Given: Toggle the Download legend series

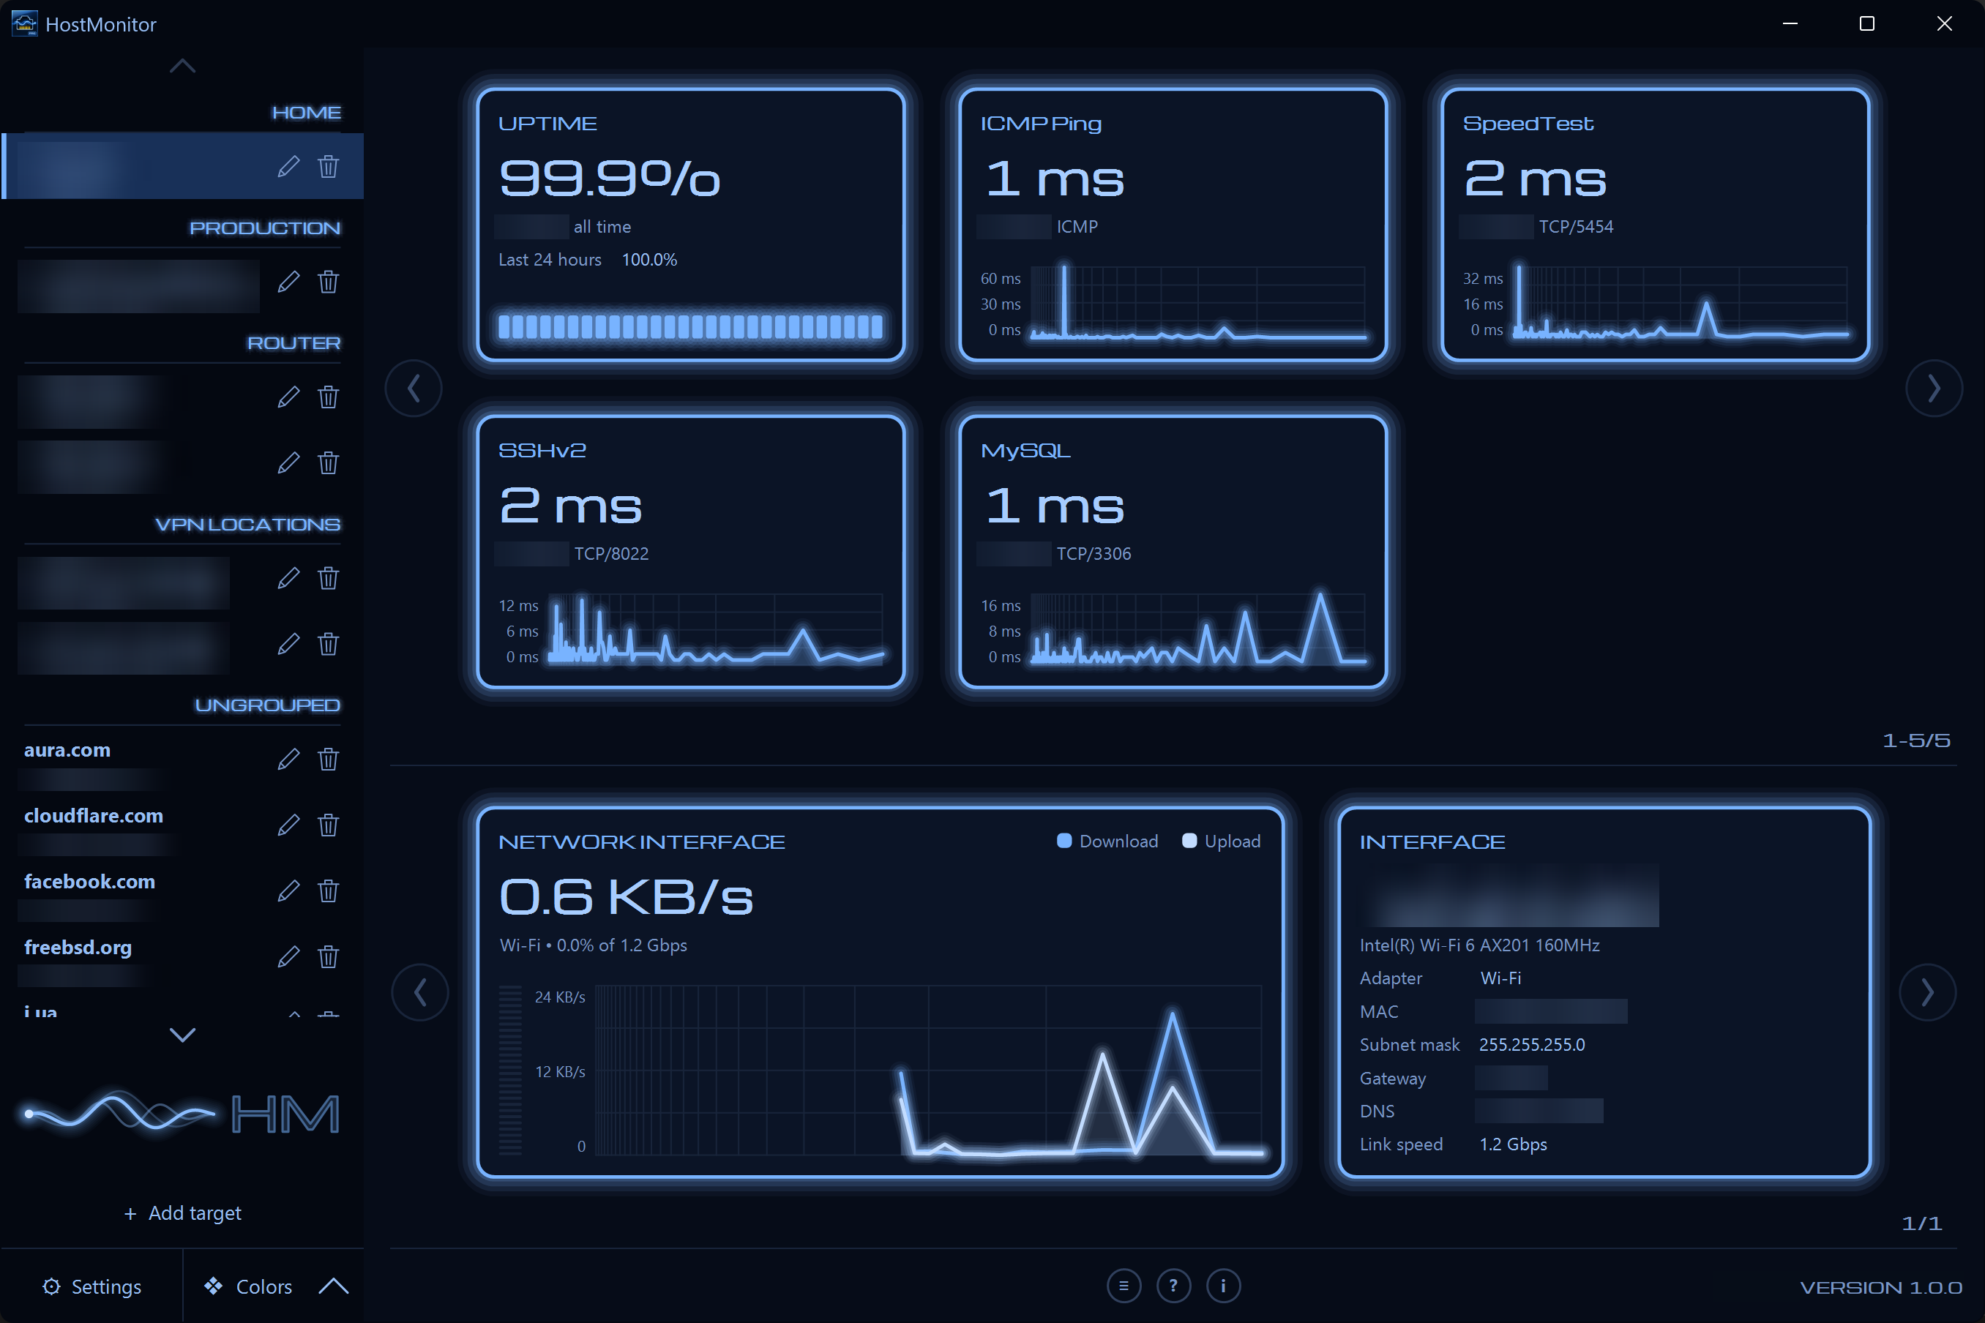Looking at the screenshot, I should 1107,842.
